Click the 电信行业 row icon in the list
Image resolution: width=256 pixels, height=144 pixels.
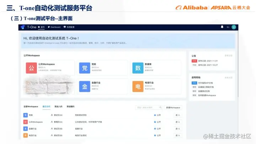tap(26, 135)
